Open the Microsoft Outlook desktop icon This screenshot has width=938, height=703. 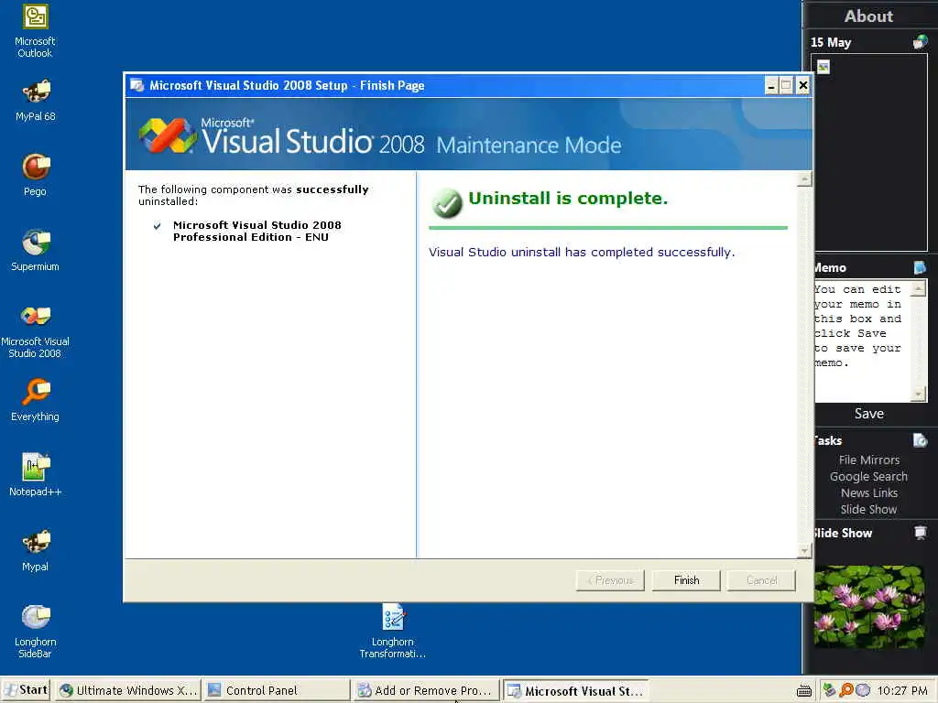[36, 31]
